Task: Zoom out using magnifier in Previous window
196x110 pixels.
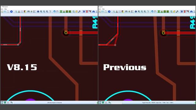Action: click(142, 12)
